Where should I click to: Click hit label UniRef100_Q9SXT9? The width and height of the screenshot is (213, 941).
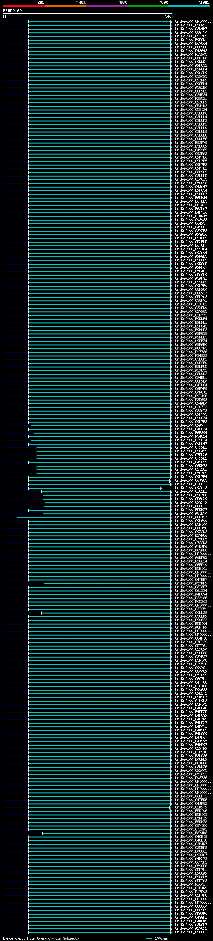(191, 503)
